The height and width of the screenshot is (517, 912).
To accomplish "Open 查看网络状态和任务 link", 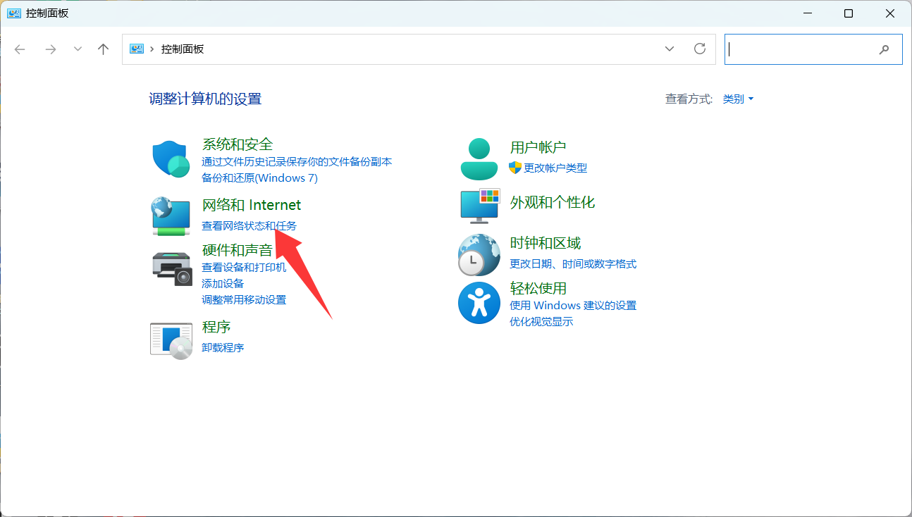I will click(249, 225).
